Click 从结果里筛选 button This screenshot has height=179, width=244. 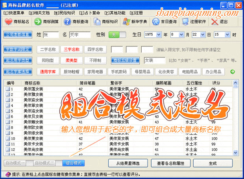point(128,163)
